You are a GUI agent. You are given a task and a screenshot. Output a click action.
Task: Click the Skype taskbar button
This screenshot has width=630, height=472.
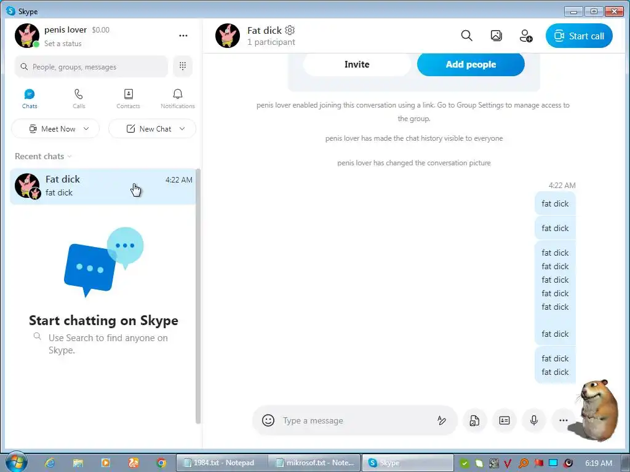click(407, 463)
